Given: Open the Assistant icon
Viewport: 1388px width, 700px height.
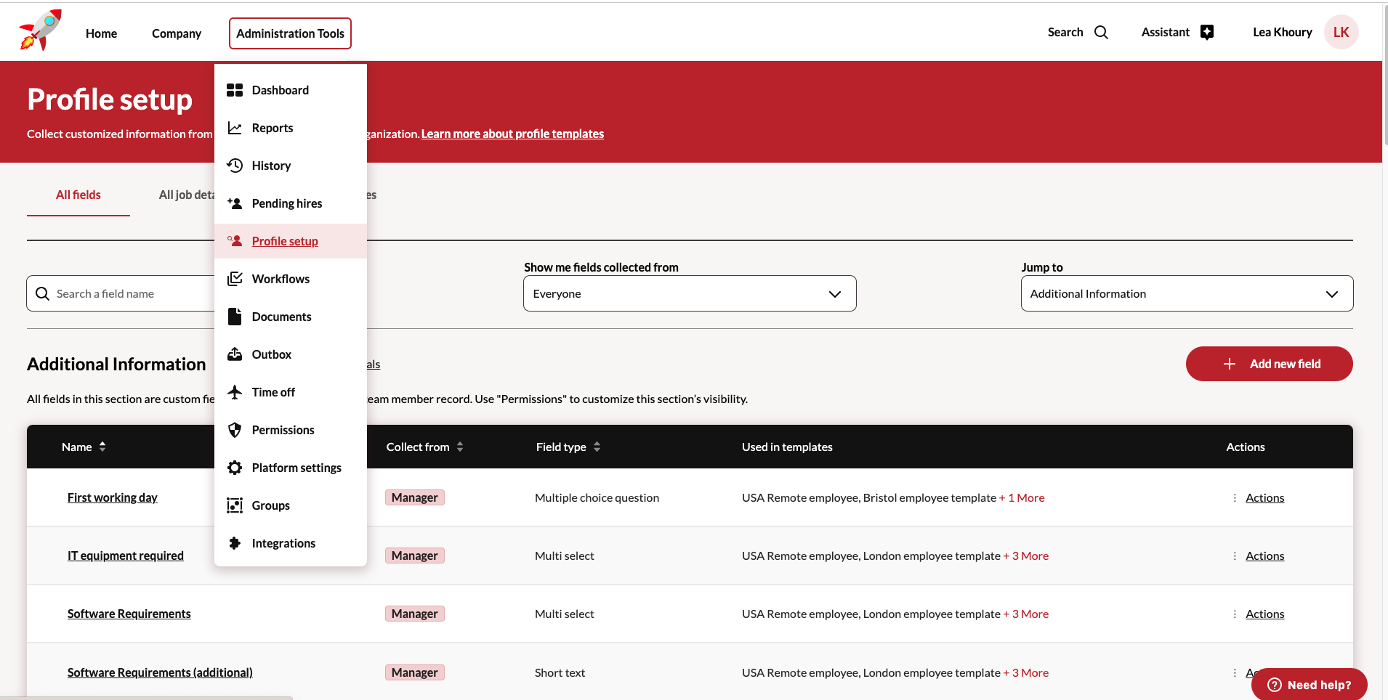Looking at the screenshot, I should coord(1206,33).
